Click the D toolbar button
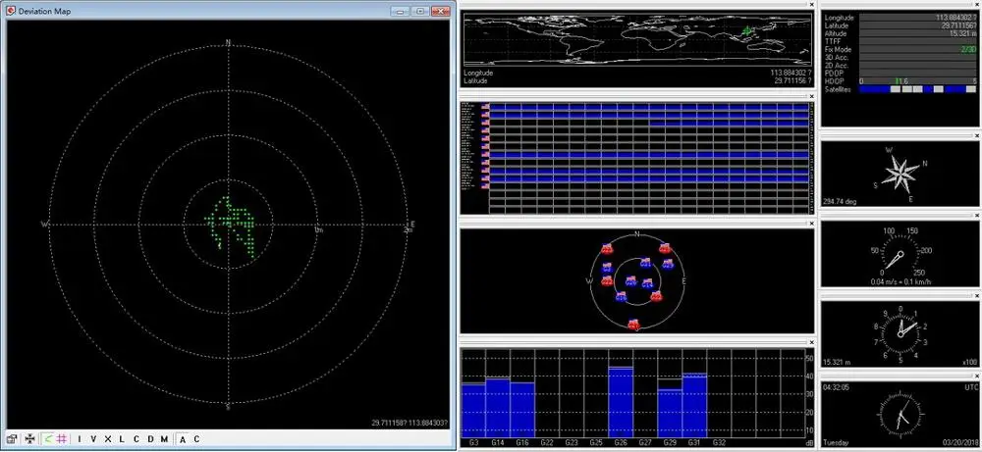 150,439
